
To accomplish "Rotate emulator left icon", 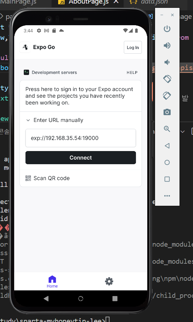I will coord(167,79).
